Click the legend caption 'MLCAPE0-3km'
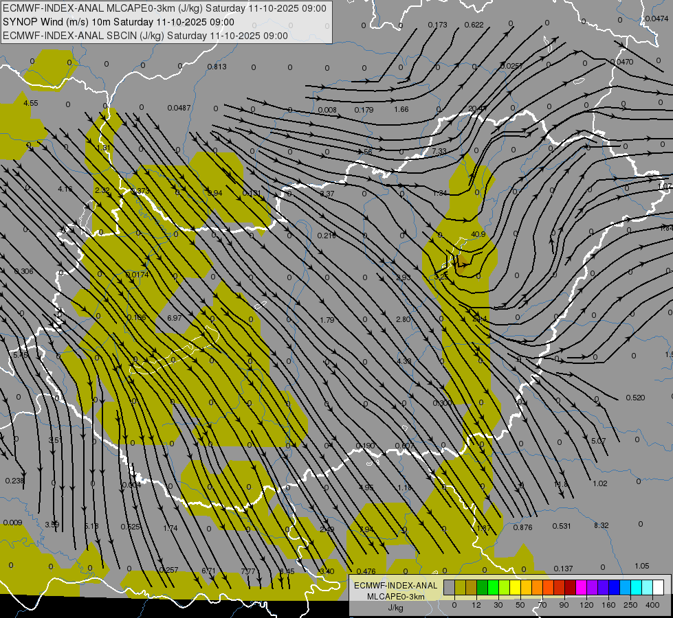 (395, 597)
